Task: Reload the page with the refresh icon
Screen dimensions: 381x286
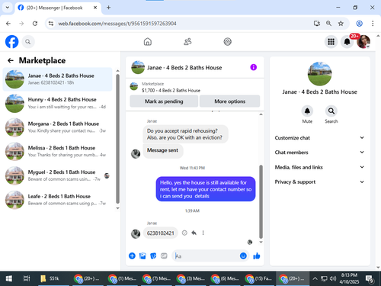Action: click(35, 24)
